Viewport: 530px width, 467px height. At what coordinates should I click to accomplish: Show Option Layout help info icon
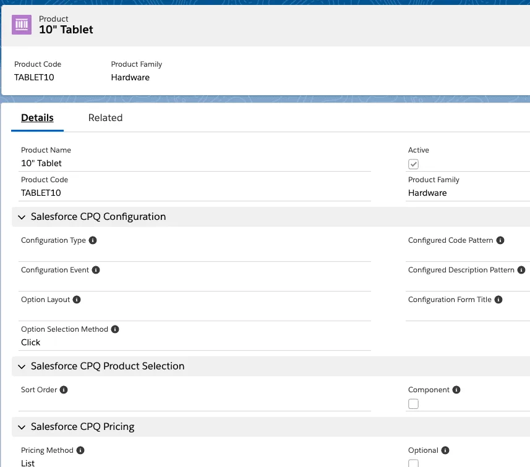click(77, 300)
